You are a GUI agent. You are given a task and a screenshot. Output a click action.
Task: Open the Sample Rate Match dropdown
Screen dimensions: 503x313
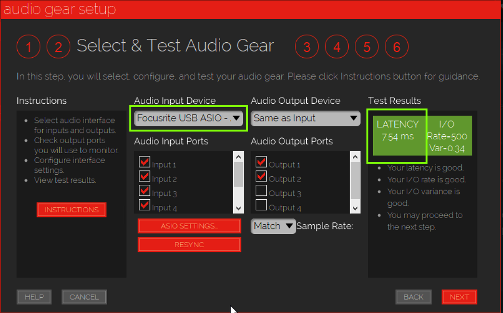[x=273, y=226]
